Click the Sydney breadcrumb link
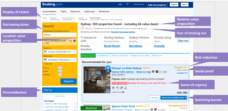This screenshot has width=228, height=111. [x=81, y=18]
